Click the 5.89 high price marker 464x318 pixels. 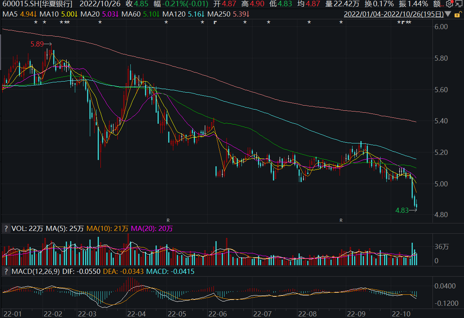pyautogui.click(x=37, y=44)
